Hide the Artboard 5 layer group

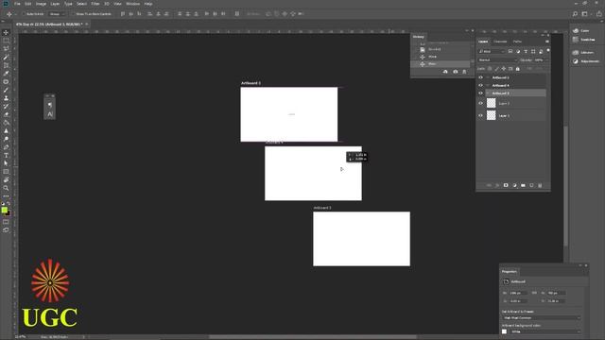point(481,77)
